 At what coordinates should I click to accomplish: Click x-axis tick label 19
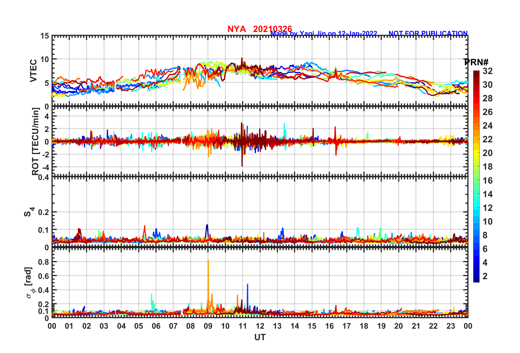[x=381, y=326]
